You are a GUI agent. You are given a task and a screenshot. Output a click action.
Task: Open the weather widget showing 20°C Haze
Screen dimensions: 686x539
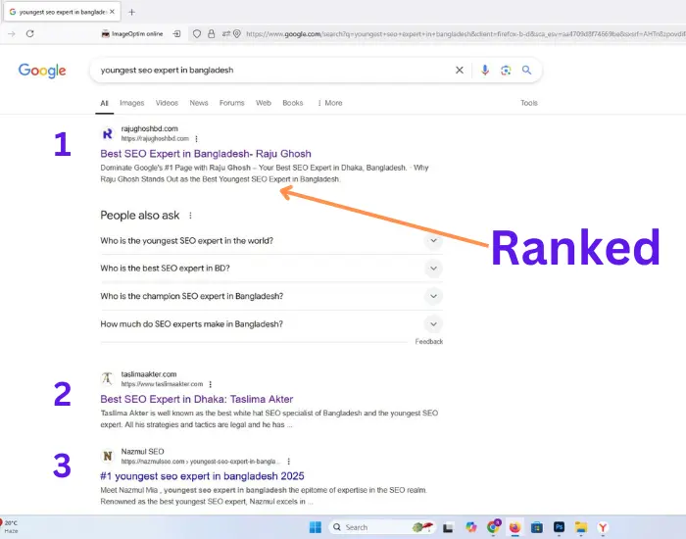tap(10, 527)
